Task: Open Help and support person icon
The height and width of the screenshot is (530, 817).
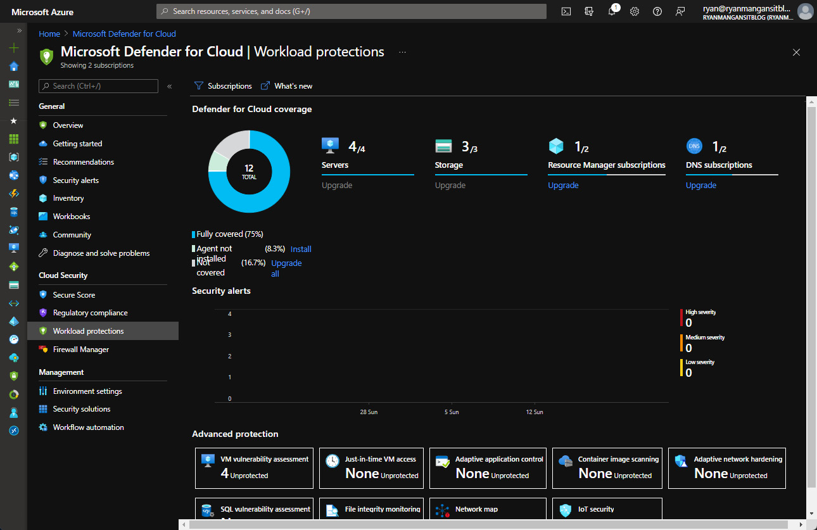Action: (14, 413)
